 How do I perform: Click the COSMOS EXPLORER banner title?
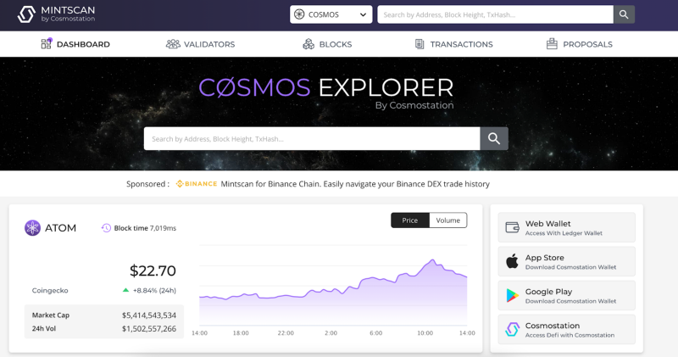coord(326,87)
